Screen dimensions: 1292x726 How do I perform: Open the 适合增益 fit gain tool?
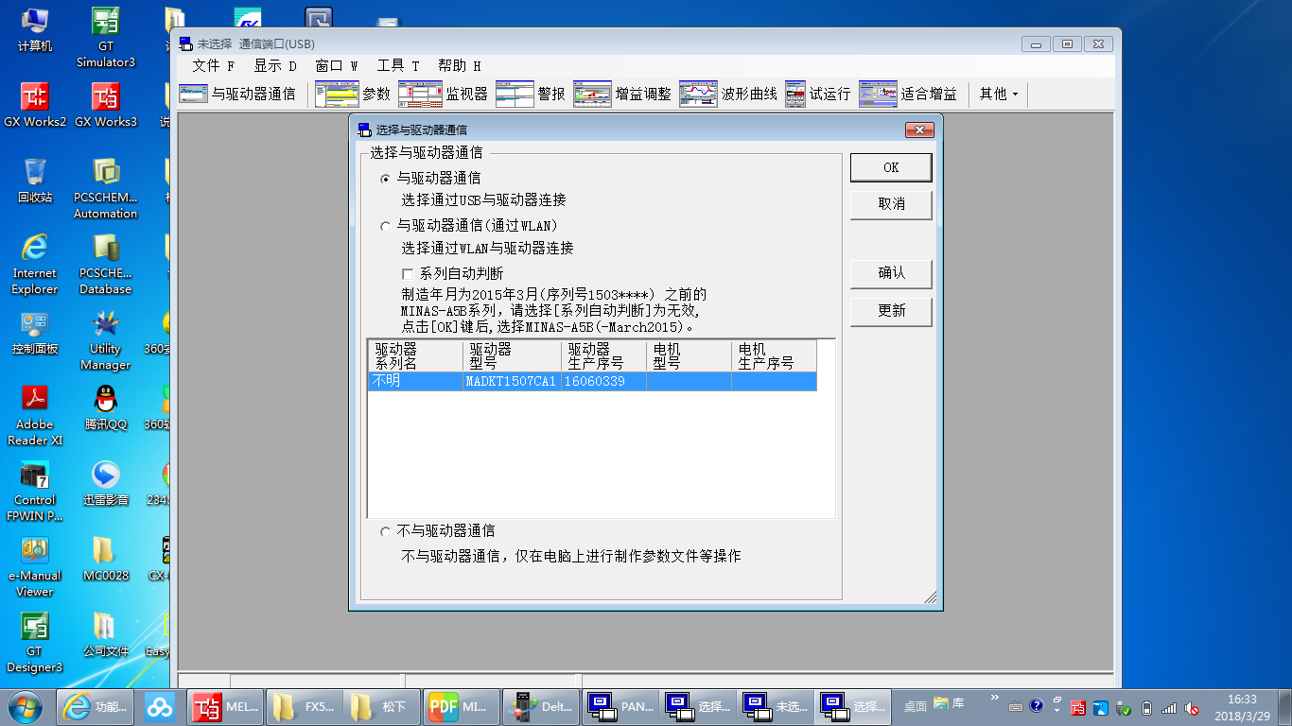point(908,94)
